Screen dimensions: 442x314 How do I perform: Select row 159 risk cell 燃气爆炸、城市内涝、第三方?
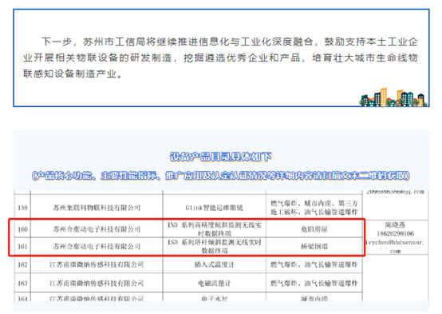(x=314, y=208)
